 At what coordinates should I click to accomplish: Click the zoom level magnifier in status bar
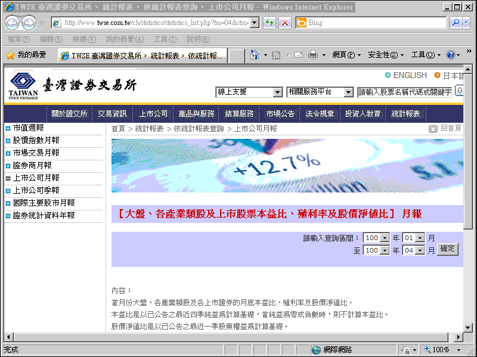428,350
